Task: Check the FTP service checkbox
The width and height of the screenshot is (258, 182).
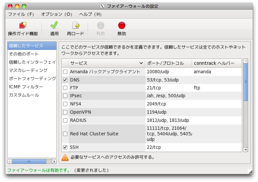Action: (x=65, y=88)
